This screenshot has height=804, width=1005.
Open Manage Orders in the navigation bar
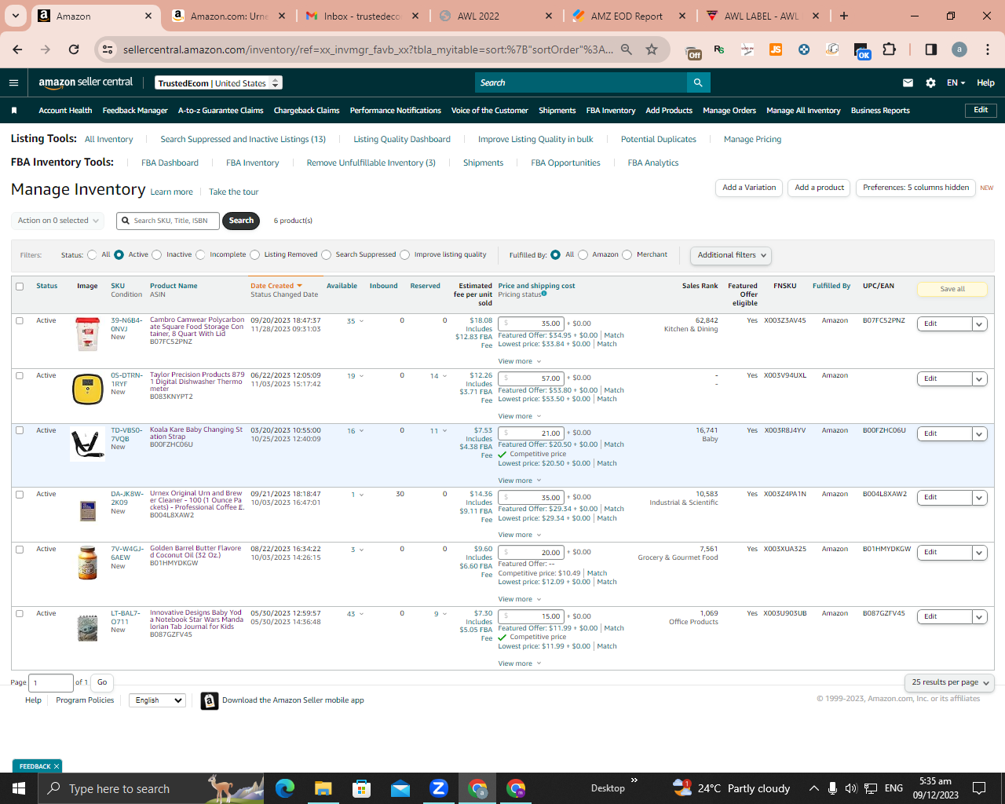pyautogui.click(x=729, y=111)
